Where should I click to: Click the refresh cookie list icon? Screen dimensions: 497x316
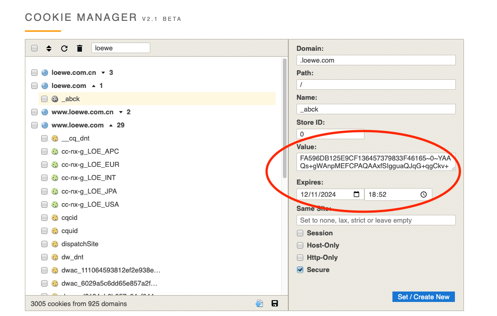coord(64,48)
